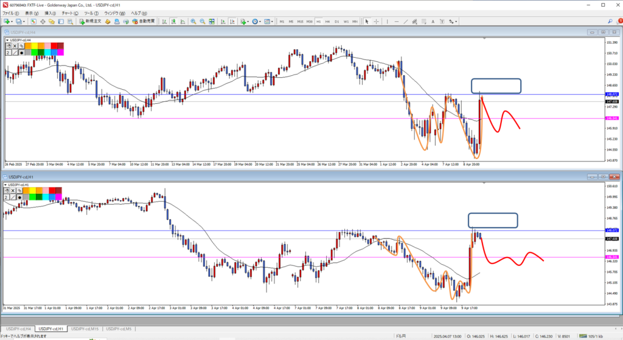Switch chart to candlestick mode
623x340 pixels.
(173, 21)
